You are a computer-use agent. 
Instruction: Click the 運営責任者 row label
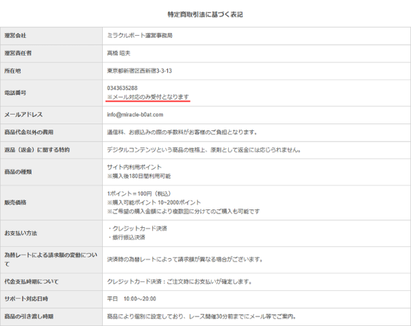click(x=18, y=53)
